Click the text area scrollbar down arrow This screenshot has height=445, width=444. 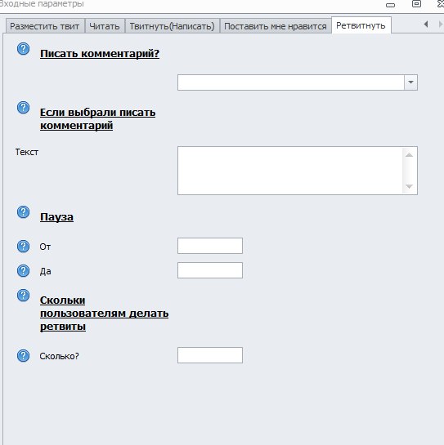pyautogui.click(x=410, y=186)
